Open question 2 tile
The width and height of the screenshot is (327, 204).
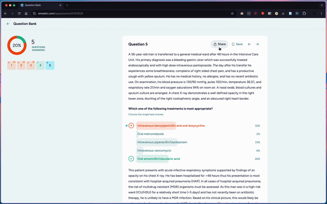[21, 65]
